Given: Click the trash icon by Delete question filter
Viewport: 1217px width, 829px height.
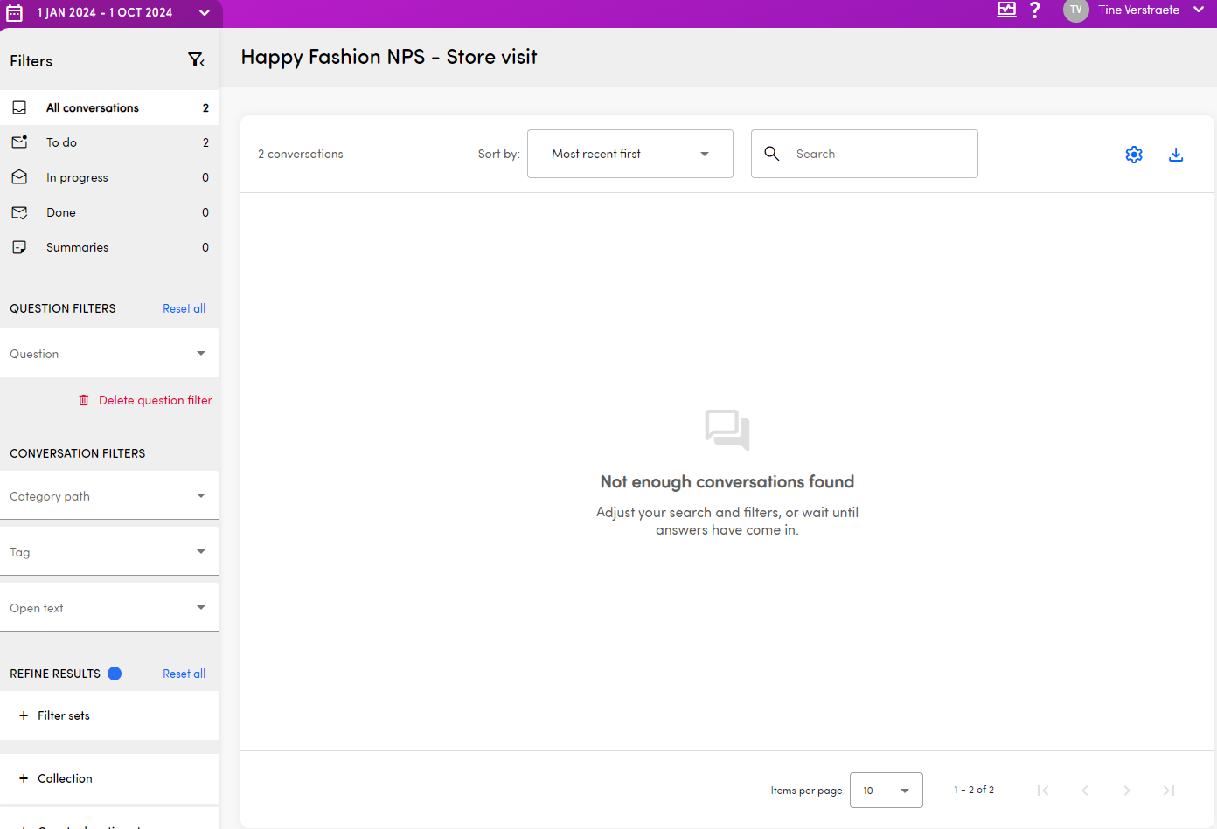Looking at the screenshot, I should tap(84, 400).
